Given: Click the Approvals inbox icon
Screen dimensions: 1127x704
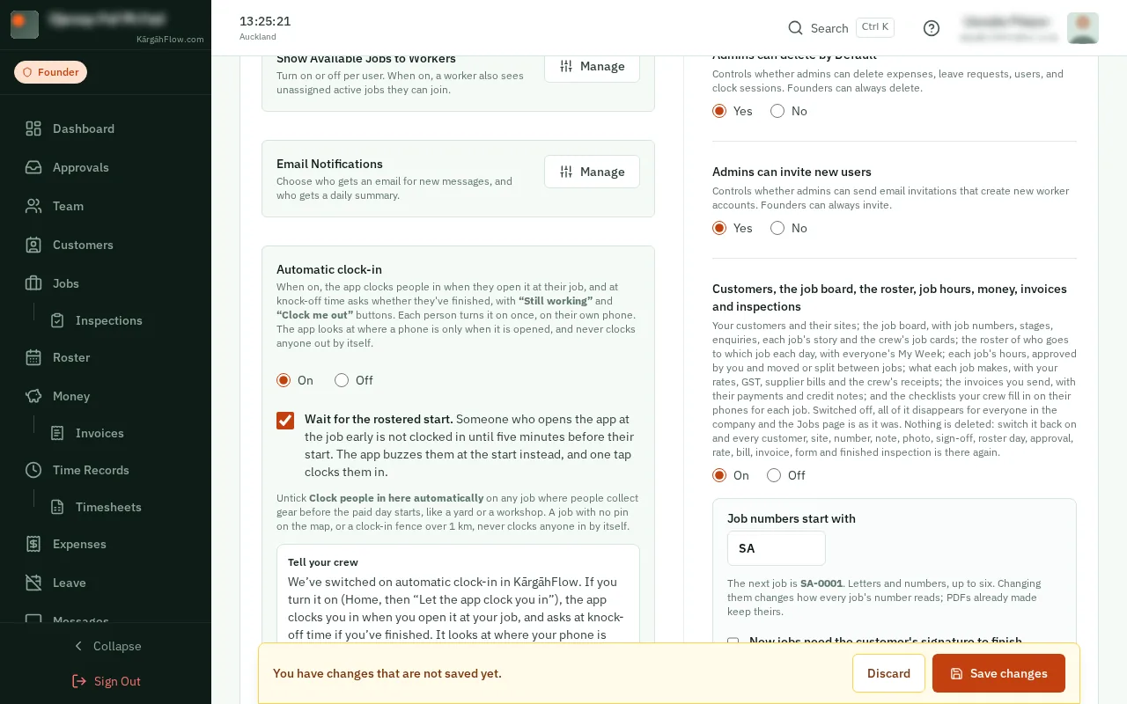Looking at the screenshot, I should [x=33, y=167].
